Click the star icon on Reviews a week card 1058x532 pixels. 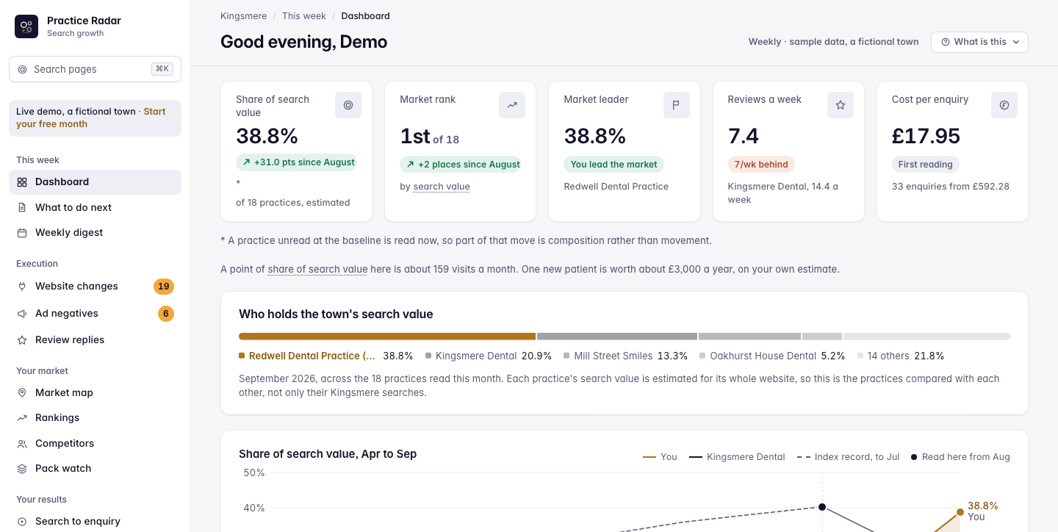pyautogui.click(x=841, y=105)
